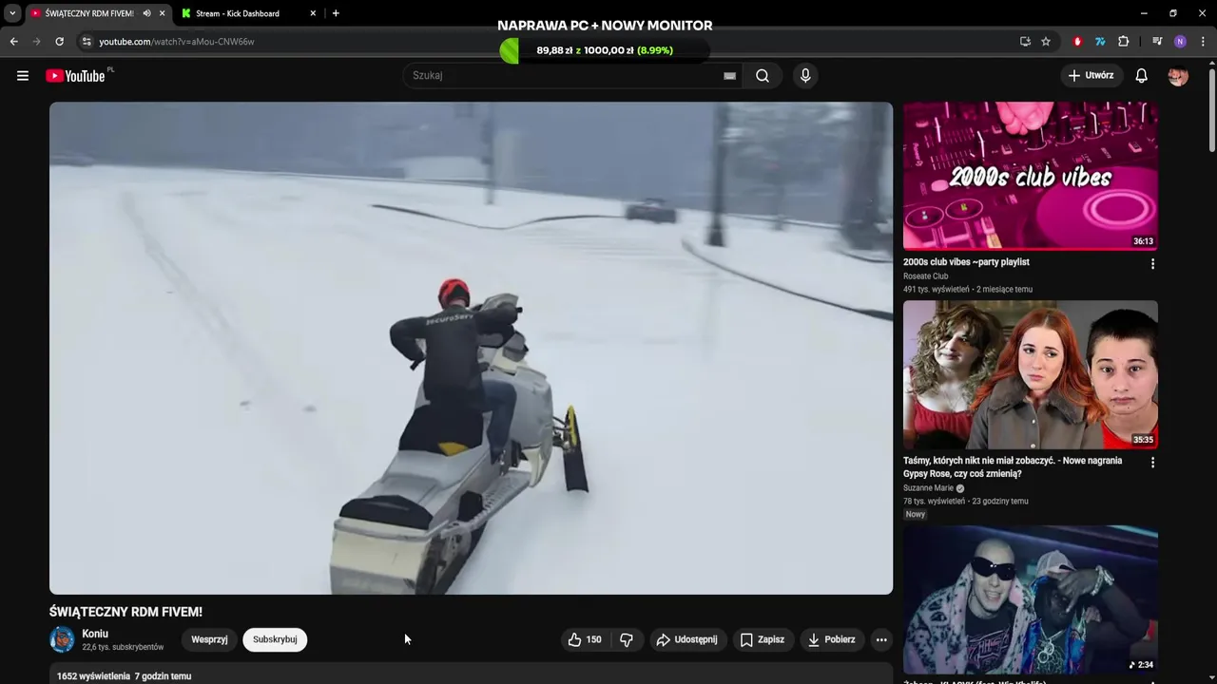Image resolution: width=1217 pixels, height=684 pixels.
Task: Open the 7TV extension icon
Action: [x=1100, y=42]
